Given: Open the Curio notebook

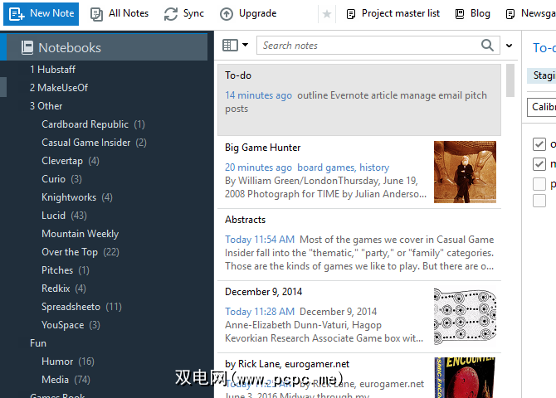Looking at the screenshot, I should [x=61, y=179].
